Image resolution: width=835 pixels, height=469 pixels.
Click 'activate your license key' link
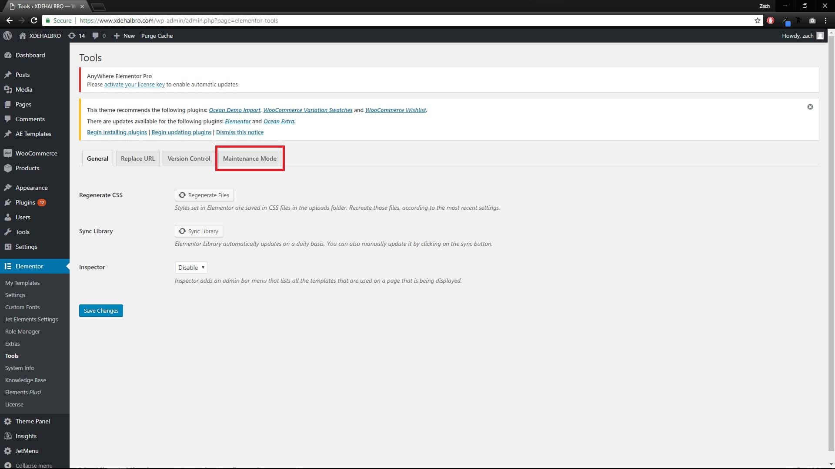[x=134, y=85]
